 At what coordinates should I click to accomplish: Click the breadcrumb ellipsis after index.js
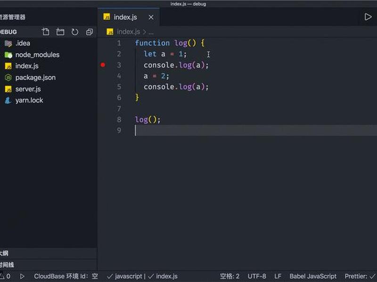pyautogui.click(x=151, y=32)
